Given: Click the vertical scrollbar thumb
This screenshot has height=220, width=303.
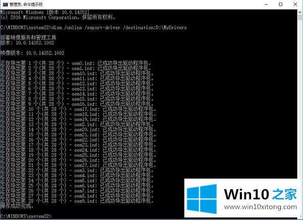Looking at the screenshot, I should coord(300,18).
